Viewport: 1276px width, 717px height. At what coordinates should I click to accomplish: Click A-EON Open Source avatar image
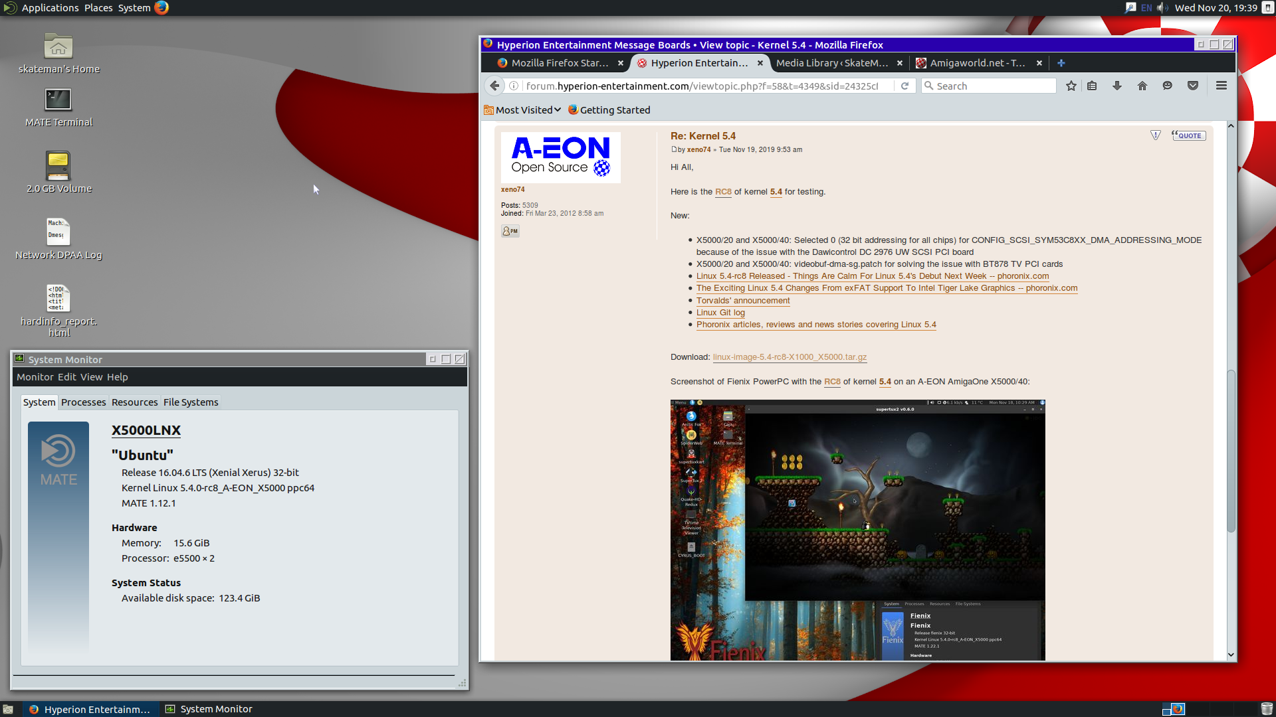pos(560,157)
